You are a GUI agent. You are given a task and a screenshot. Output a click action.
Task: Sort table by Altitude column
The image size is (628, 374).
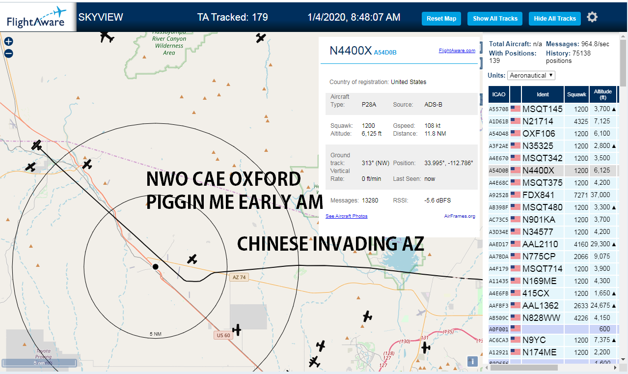point(602,94)
